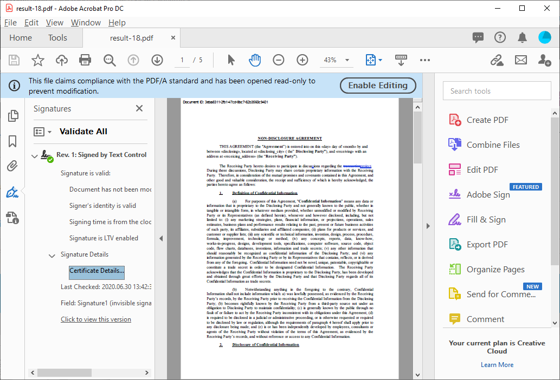Open the chat notifications bubble icon
The image size is (560, 380).
pyautogui.click(x=478, y=37)
